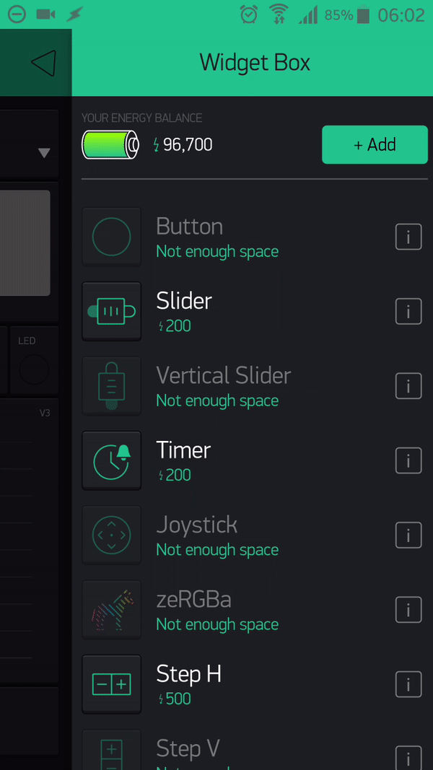Tap the zeRGBa zebra icon
The height and width of the screenshot is (770, 433).
pos(111,609)
